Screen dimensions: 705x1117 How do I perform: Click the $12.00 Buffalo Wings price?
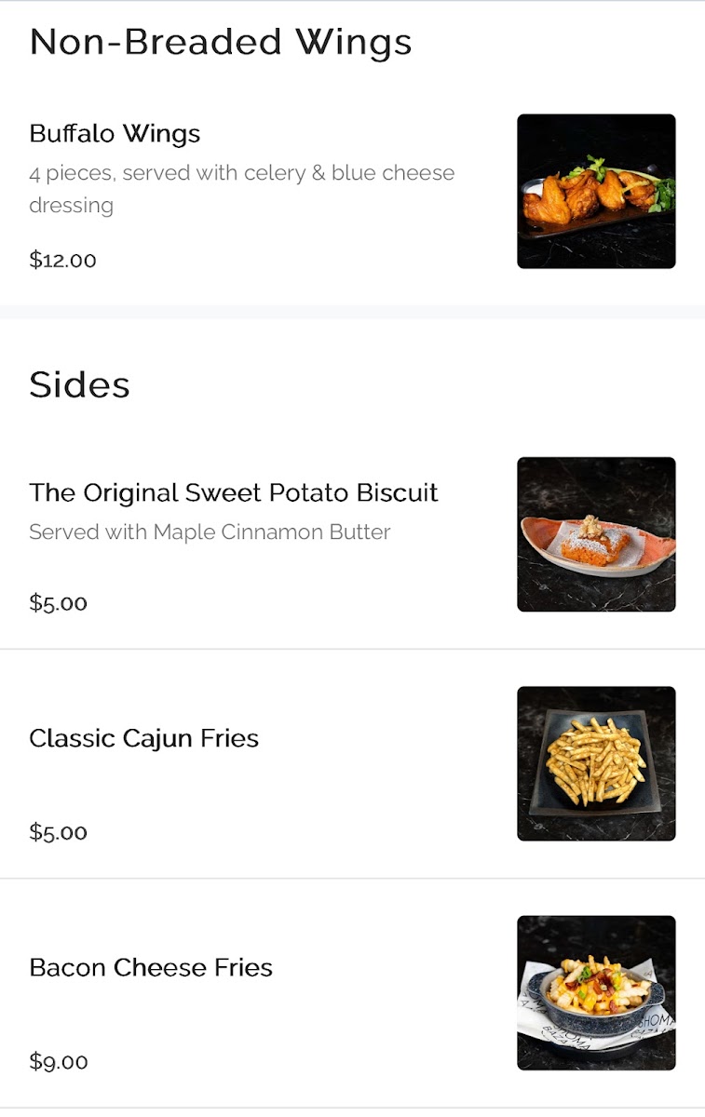(x=62, y=260)
